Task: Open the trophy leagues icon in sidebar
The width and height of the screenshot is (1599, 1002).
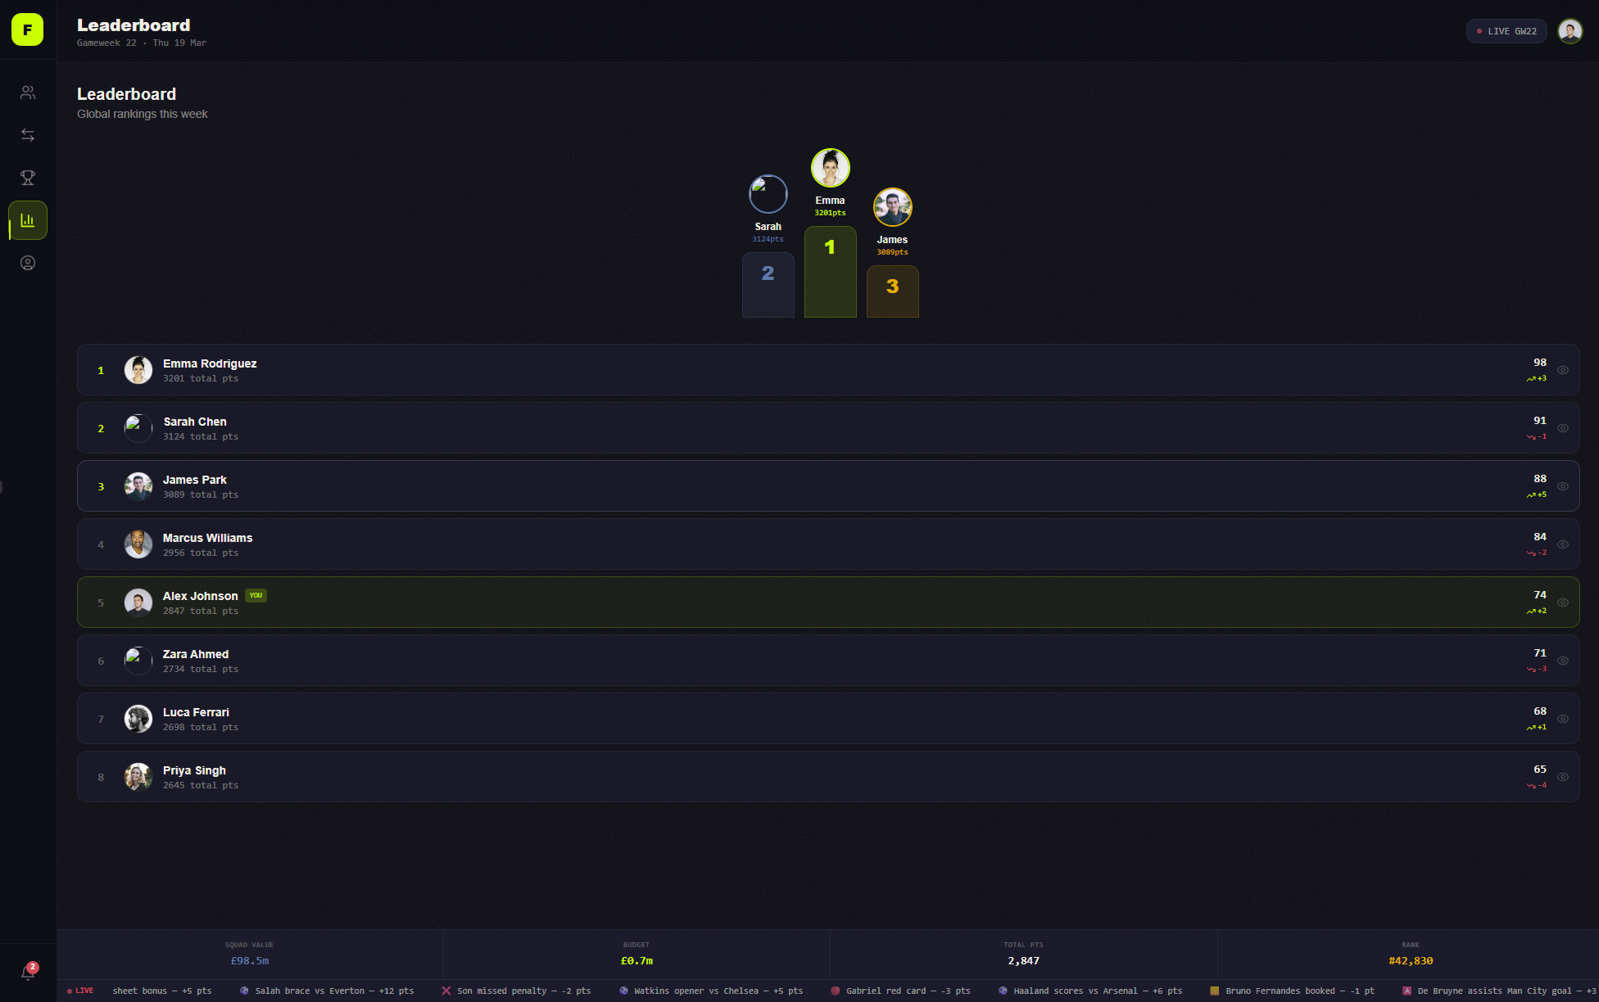Action: point(28,178)
